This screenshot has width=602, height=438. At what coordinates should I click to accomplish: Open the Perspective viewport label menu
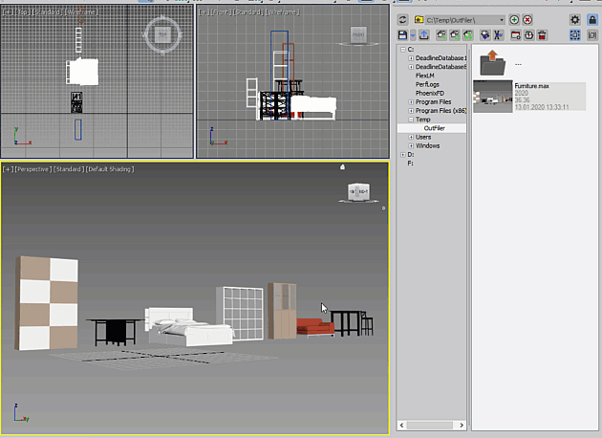(33, 169)
